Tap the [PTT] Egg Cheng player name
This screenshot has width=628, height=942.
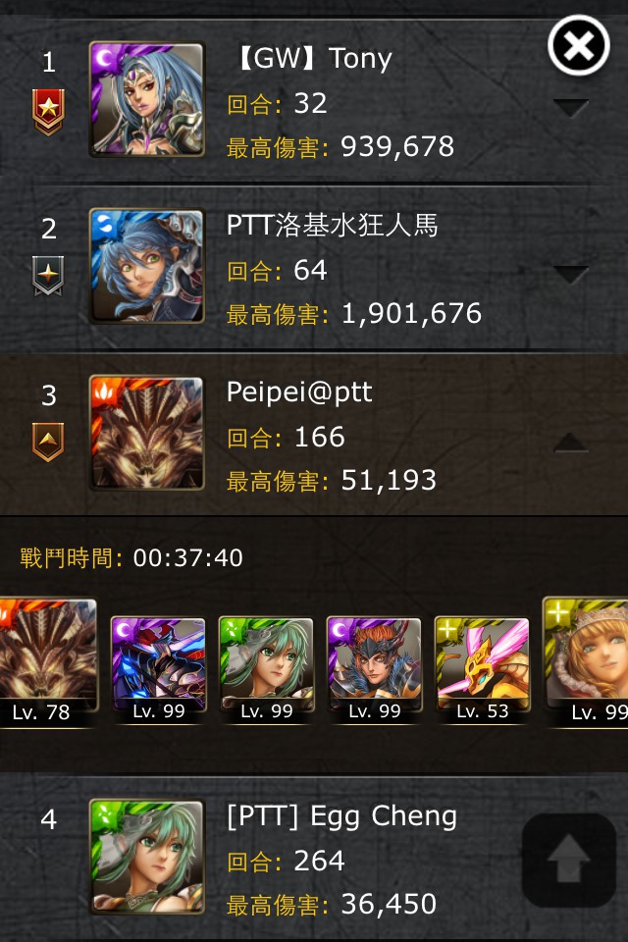pyautogui.click(x=341, y=817)
